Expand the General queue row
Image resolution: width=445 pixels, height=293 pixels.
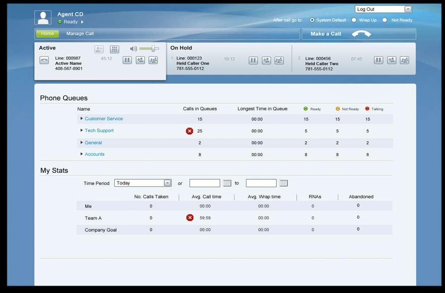tap(81, 143)
